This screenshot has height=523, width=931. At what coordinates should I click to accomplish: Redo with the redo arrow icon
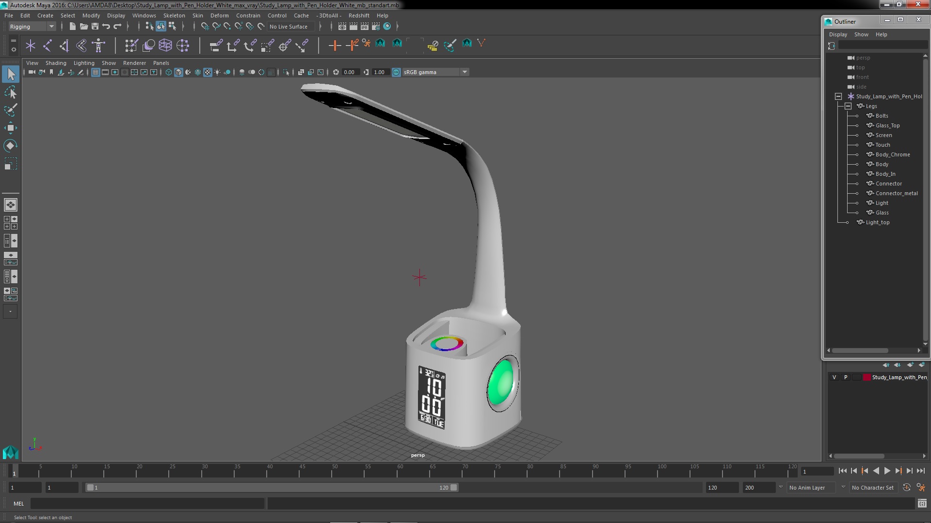coord(117,27)
